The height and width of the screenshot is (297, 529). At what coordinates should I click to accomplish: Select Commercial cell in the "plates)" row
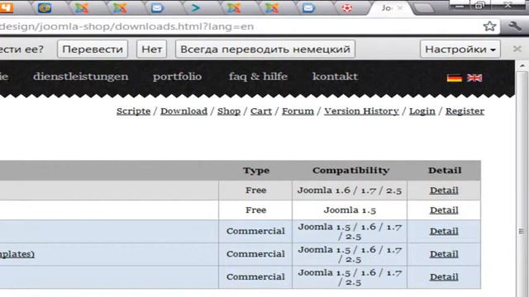coord(255,254)
